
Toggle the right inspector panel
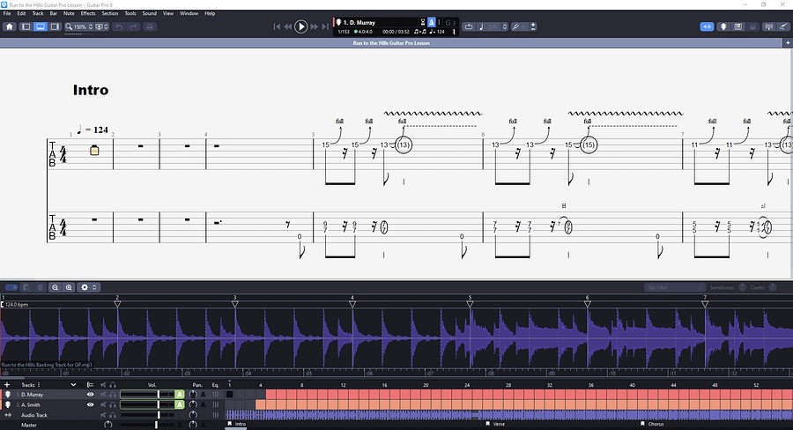pyautogui.click(x=55, y=26)
